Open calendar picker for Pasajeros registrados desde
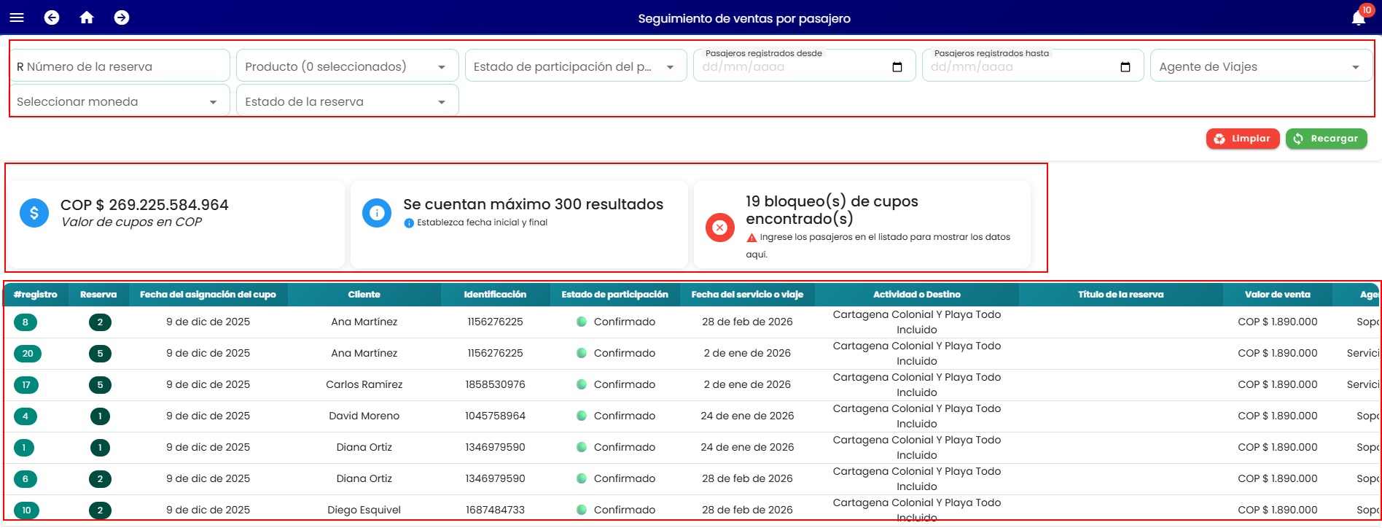Screen dimensions: 1382x528 897,67
